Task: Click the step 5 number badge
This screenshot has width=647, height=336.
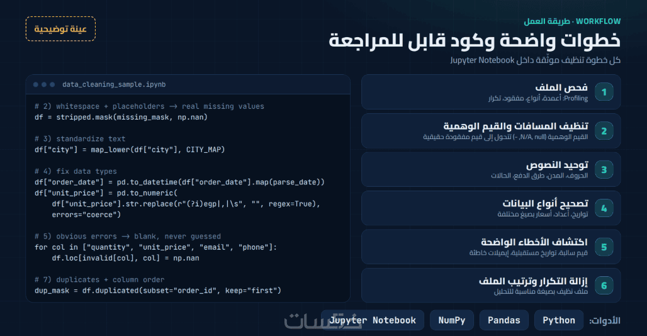Action: click(604, 247)
